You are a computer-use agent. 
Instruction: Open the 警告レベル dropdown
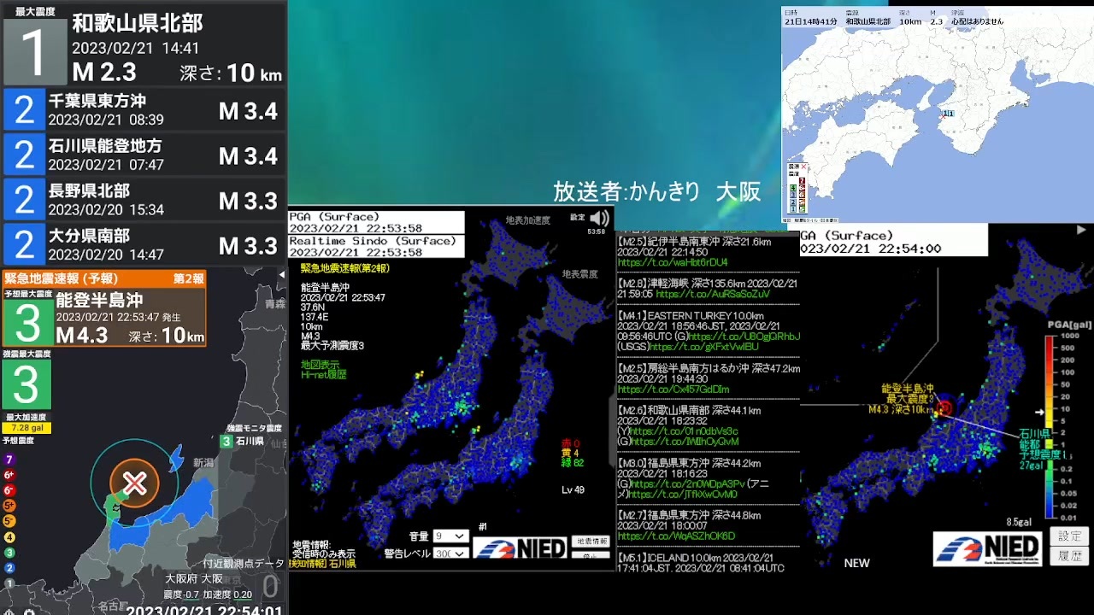pyautogui.click(x=450, y=553)
